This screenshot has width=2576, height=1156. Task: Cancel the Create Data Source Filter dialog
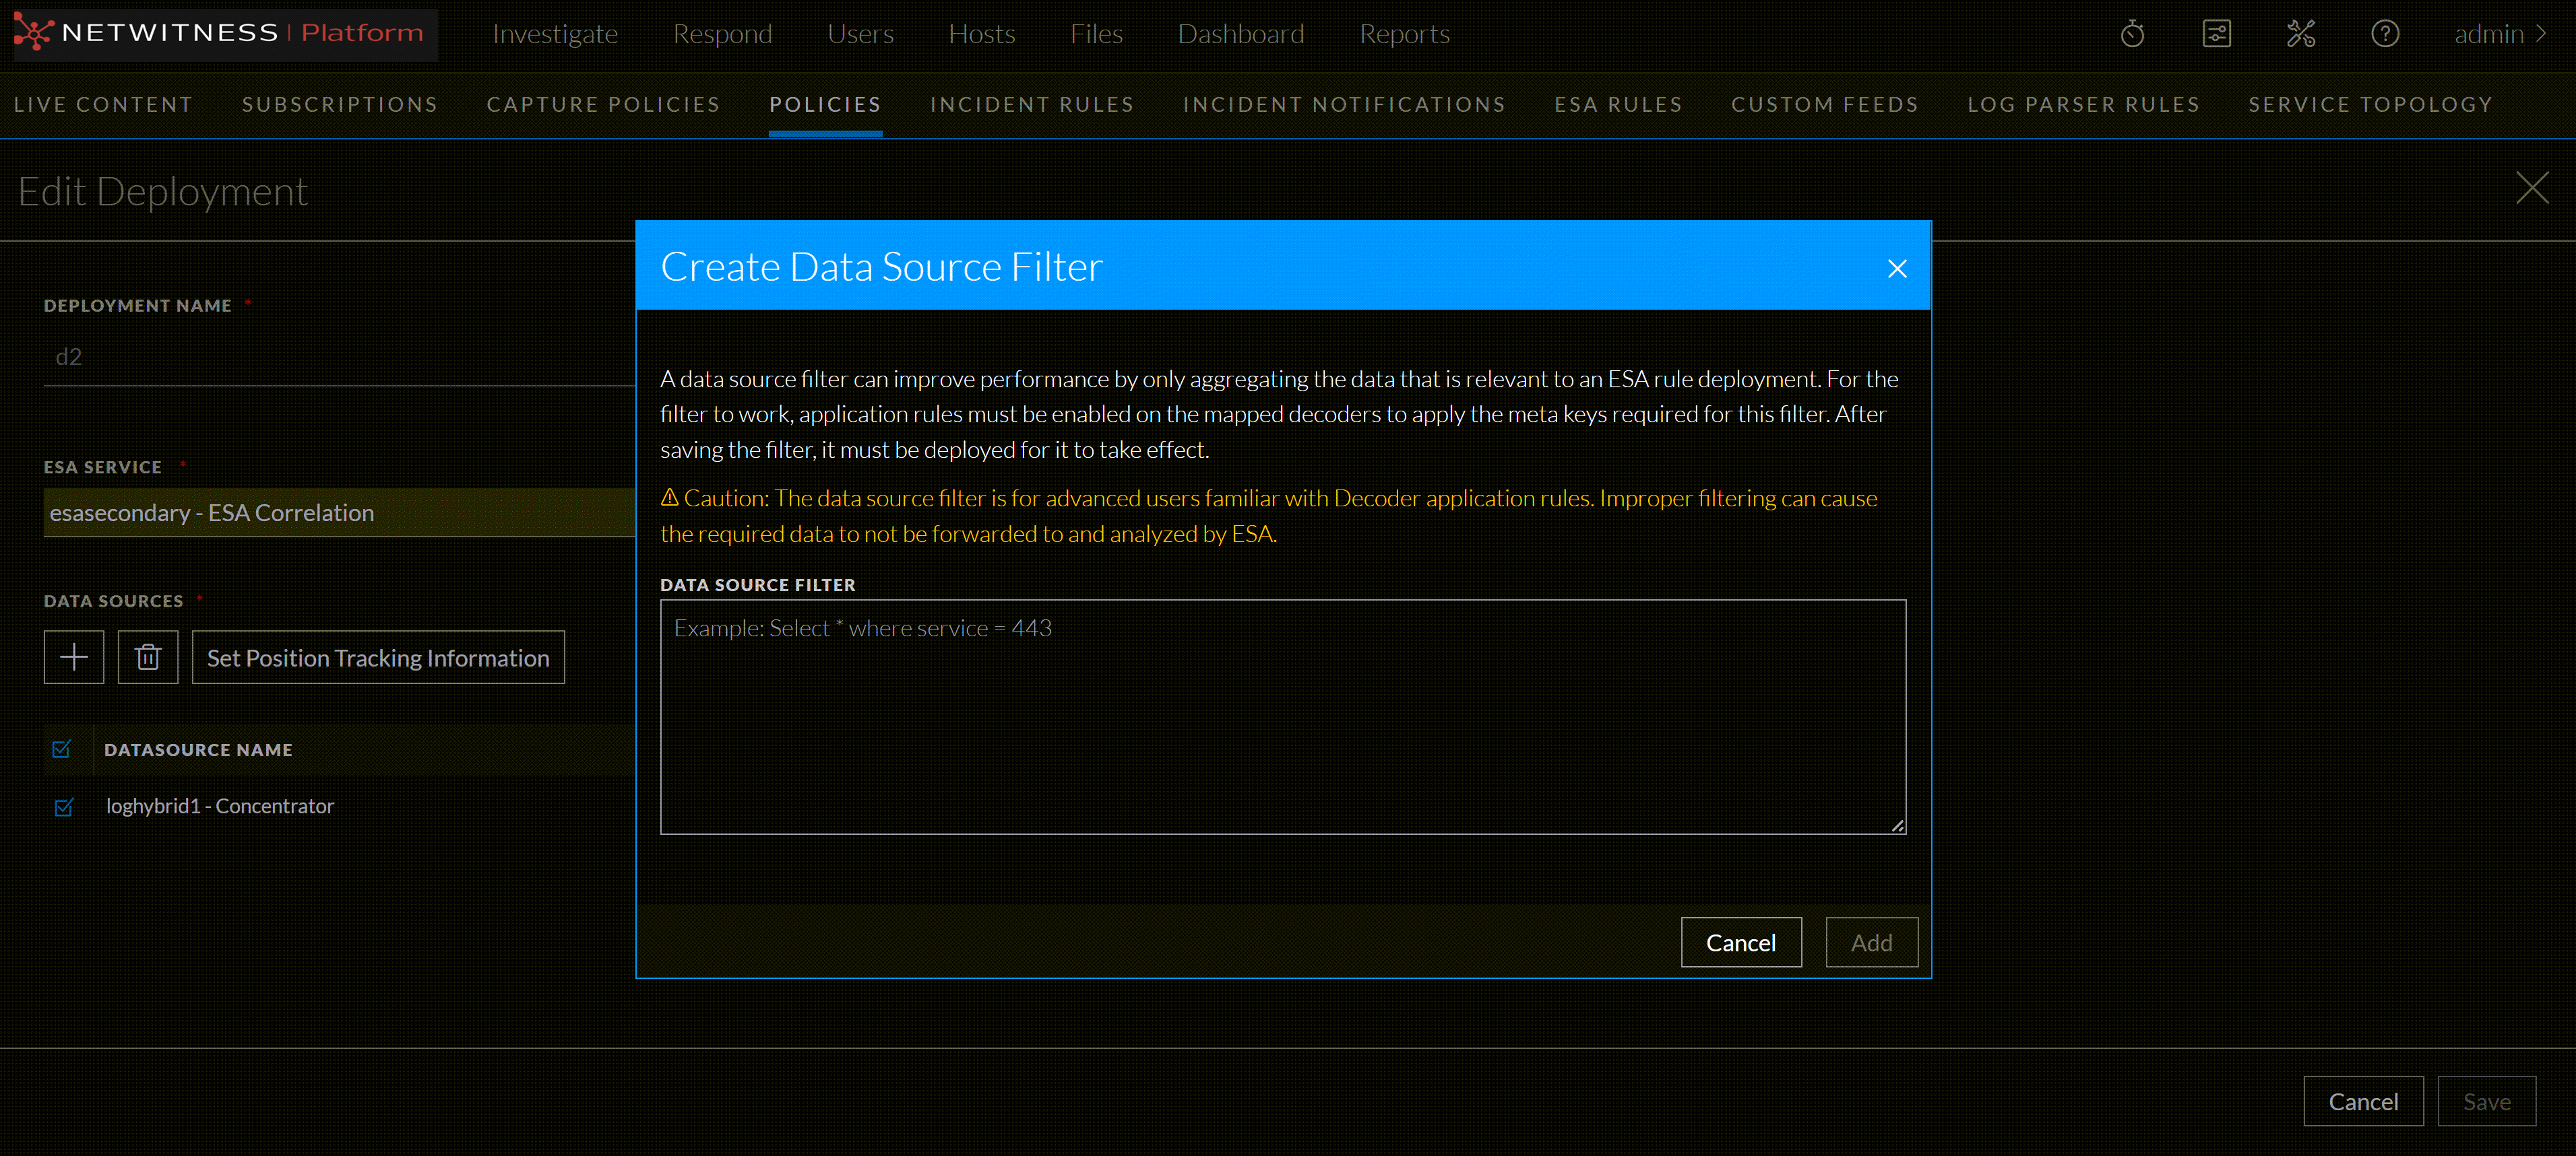pyautogui.click(x=1741, y=942)
